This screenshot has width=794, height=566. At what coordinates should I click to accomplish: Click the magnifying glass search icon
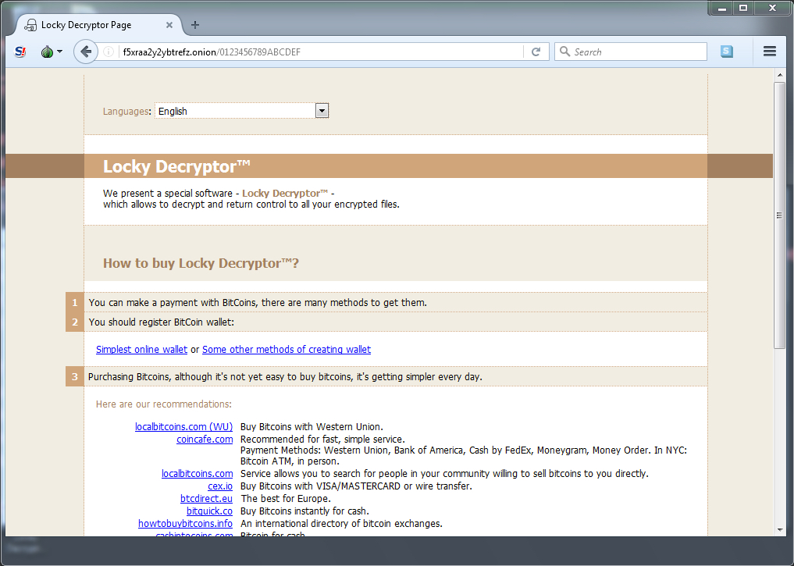tap(564, 51)
